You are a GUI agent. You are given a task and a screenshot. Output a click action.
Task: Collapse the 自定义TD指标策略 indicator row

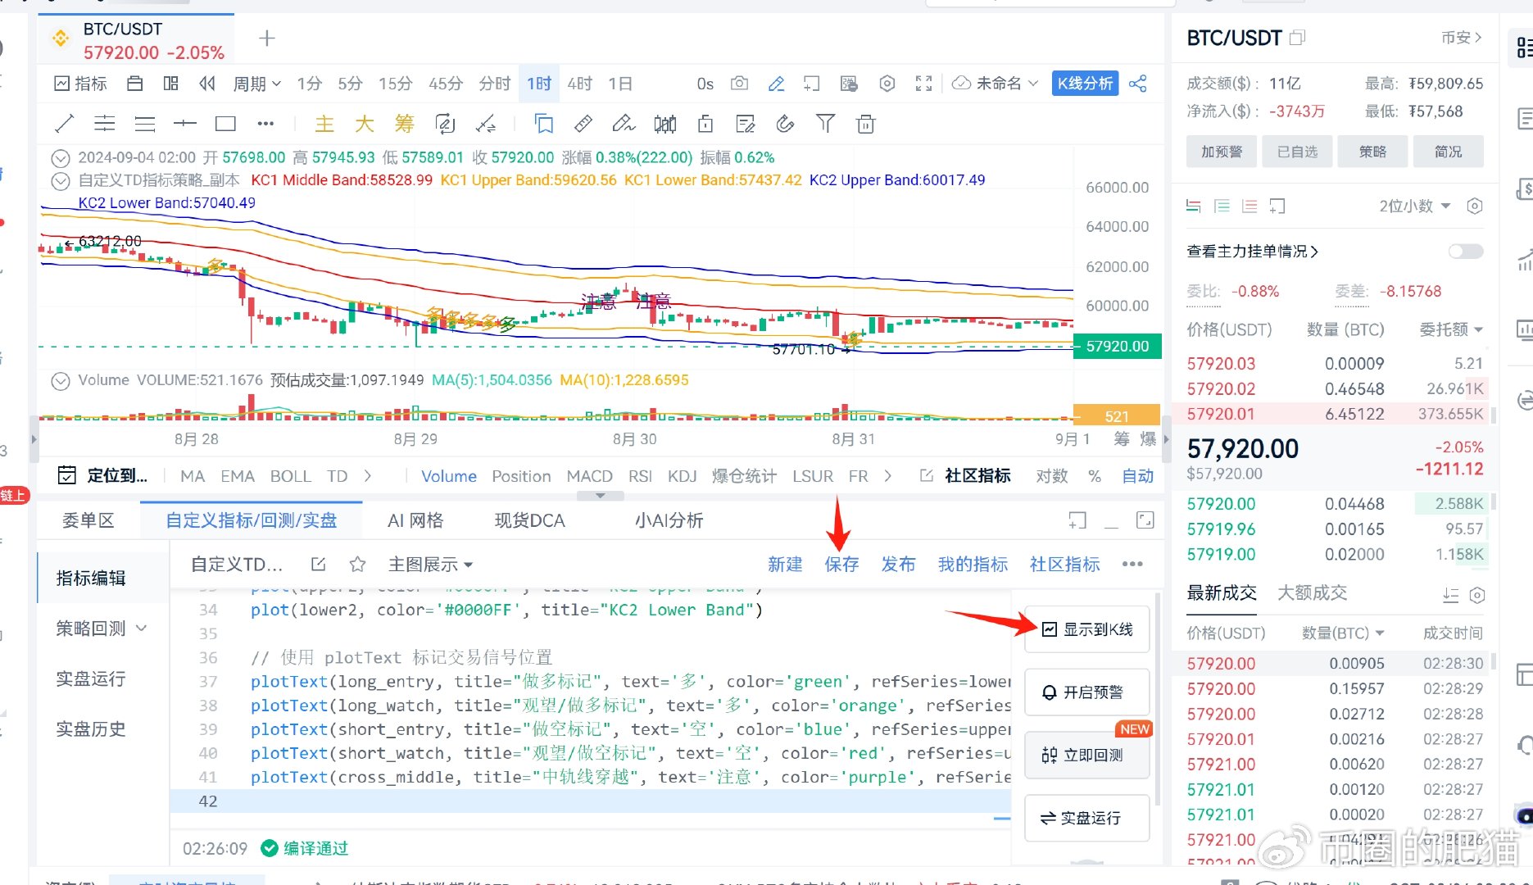[61, 181]
